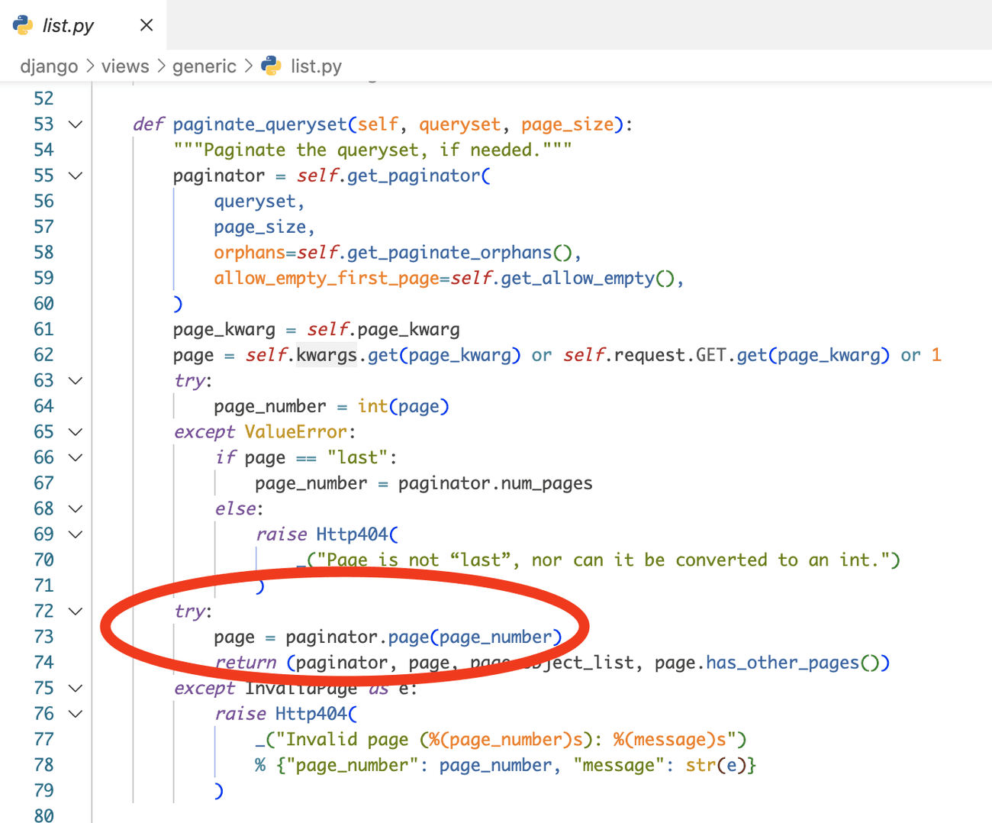
Task: Click the page_size parameter on line 53
Action: 567,124
